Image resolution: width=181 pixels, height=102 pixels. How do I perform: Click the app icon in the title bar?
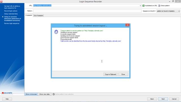coord(1,1)
